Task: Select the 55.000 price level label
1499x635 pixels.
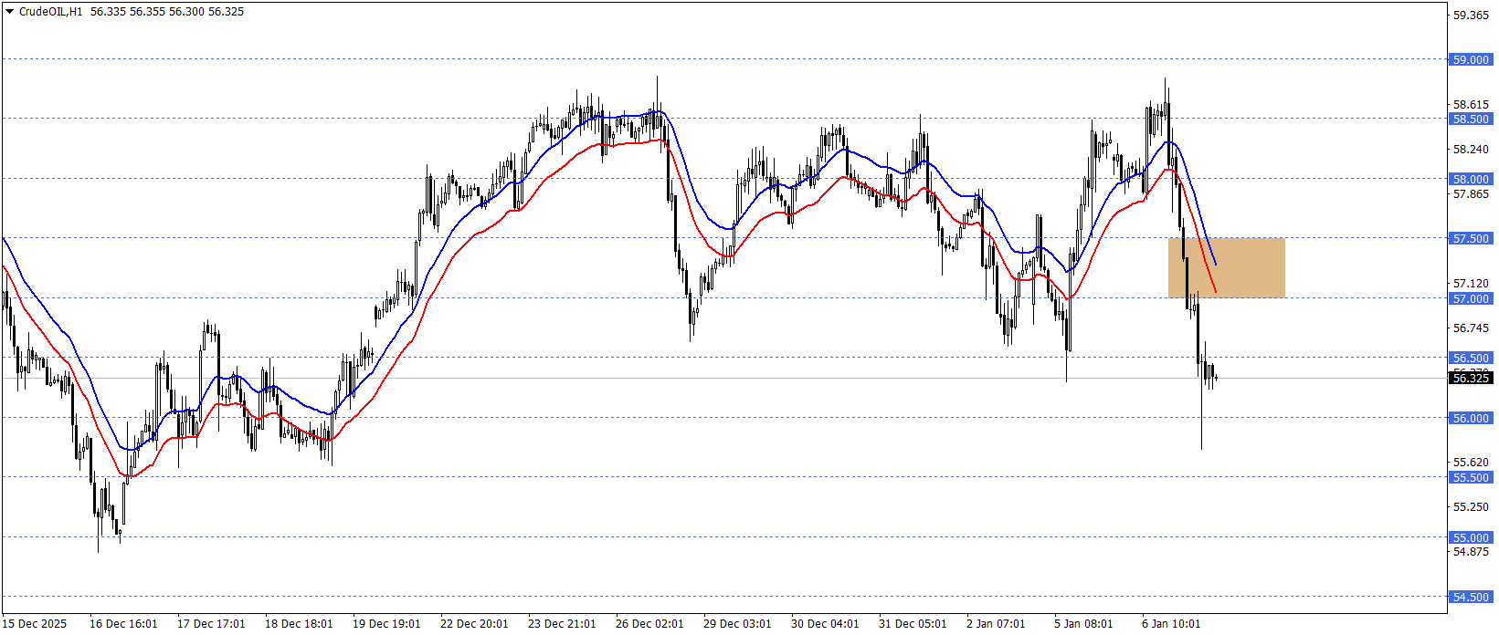Action: 1470,538
